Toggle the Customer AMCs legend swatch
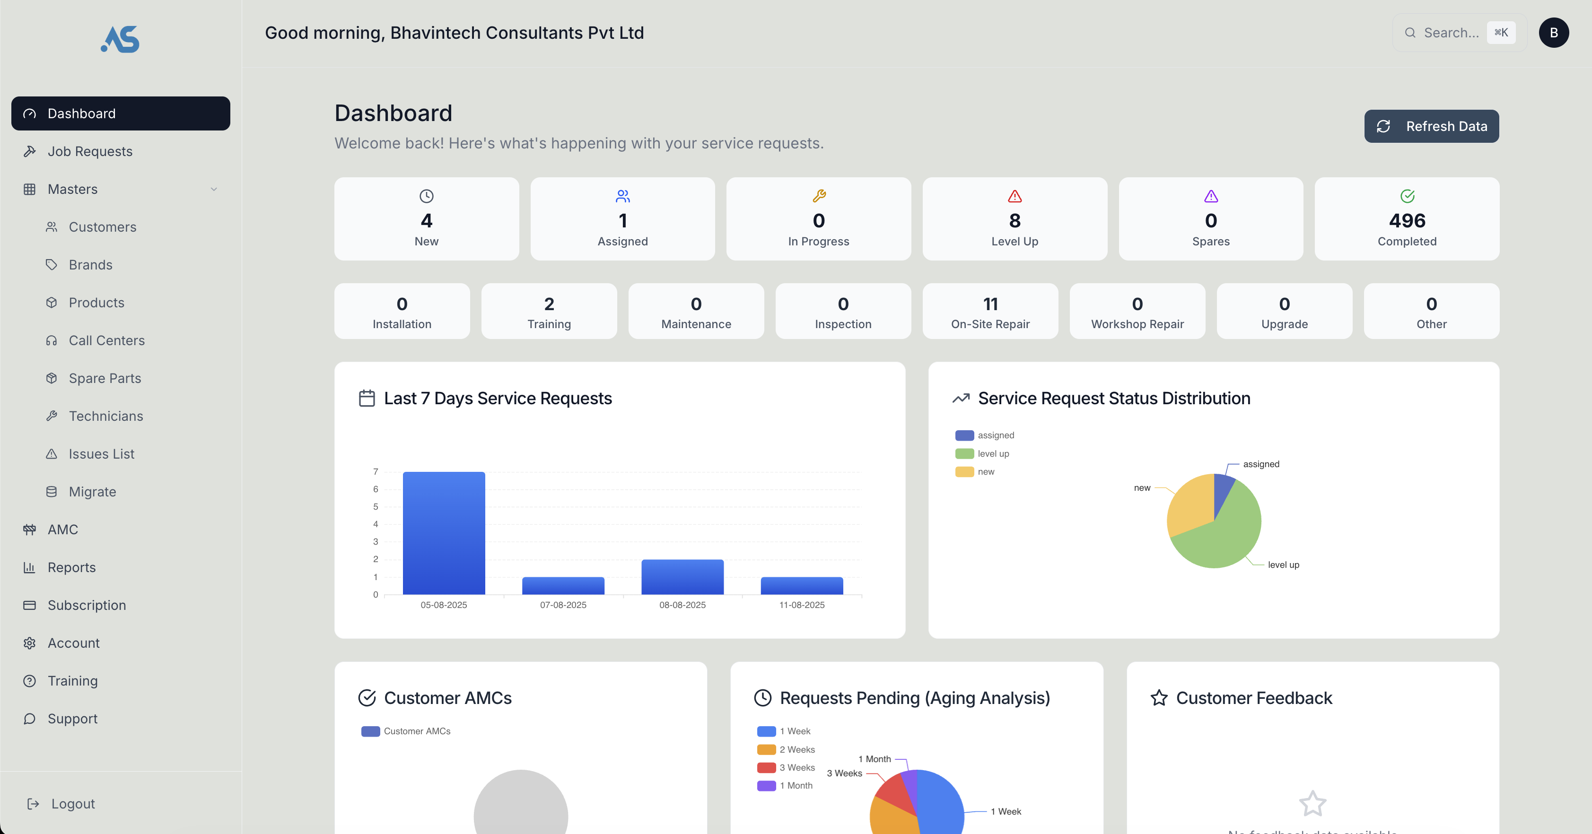Image resolution: width=1592 pixels, height=834 pixels. tap(370, 731)
